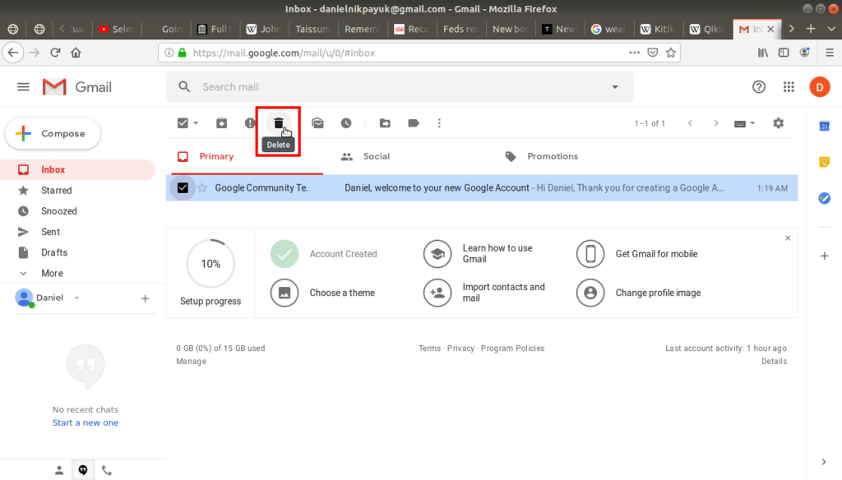Screen dimensions: 842x480
Task: Compose a new email
Action: [x=53, y=134]
